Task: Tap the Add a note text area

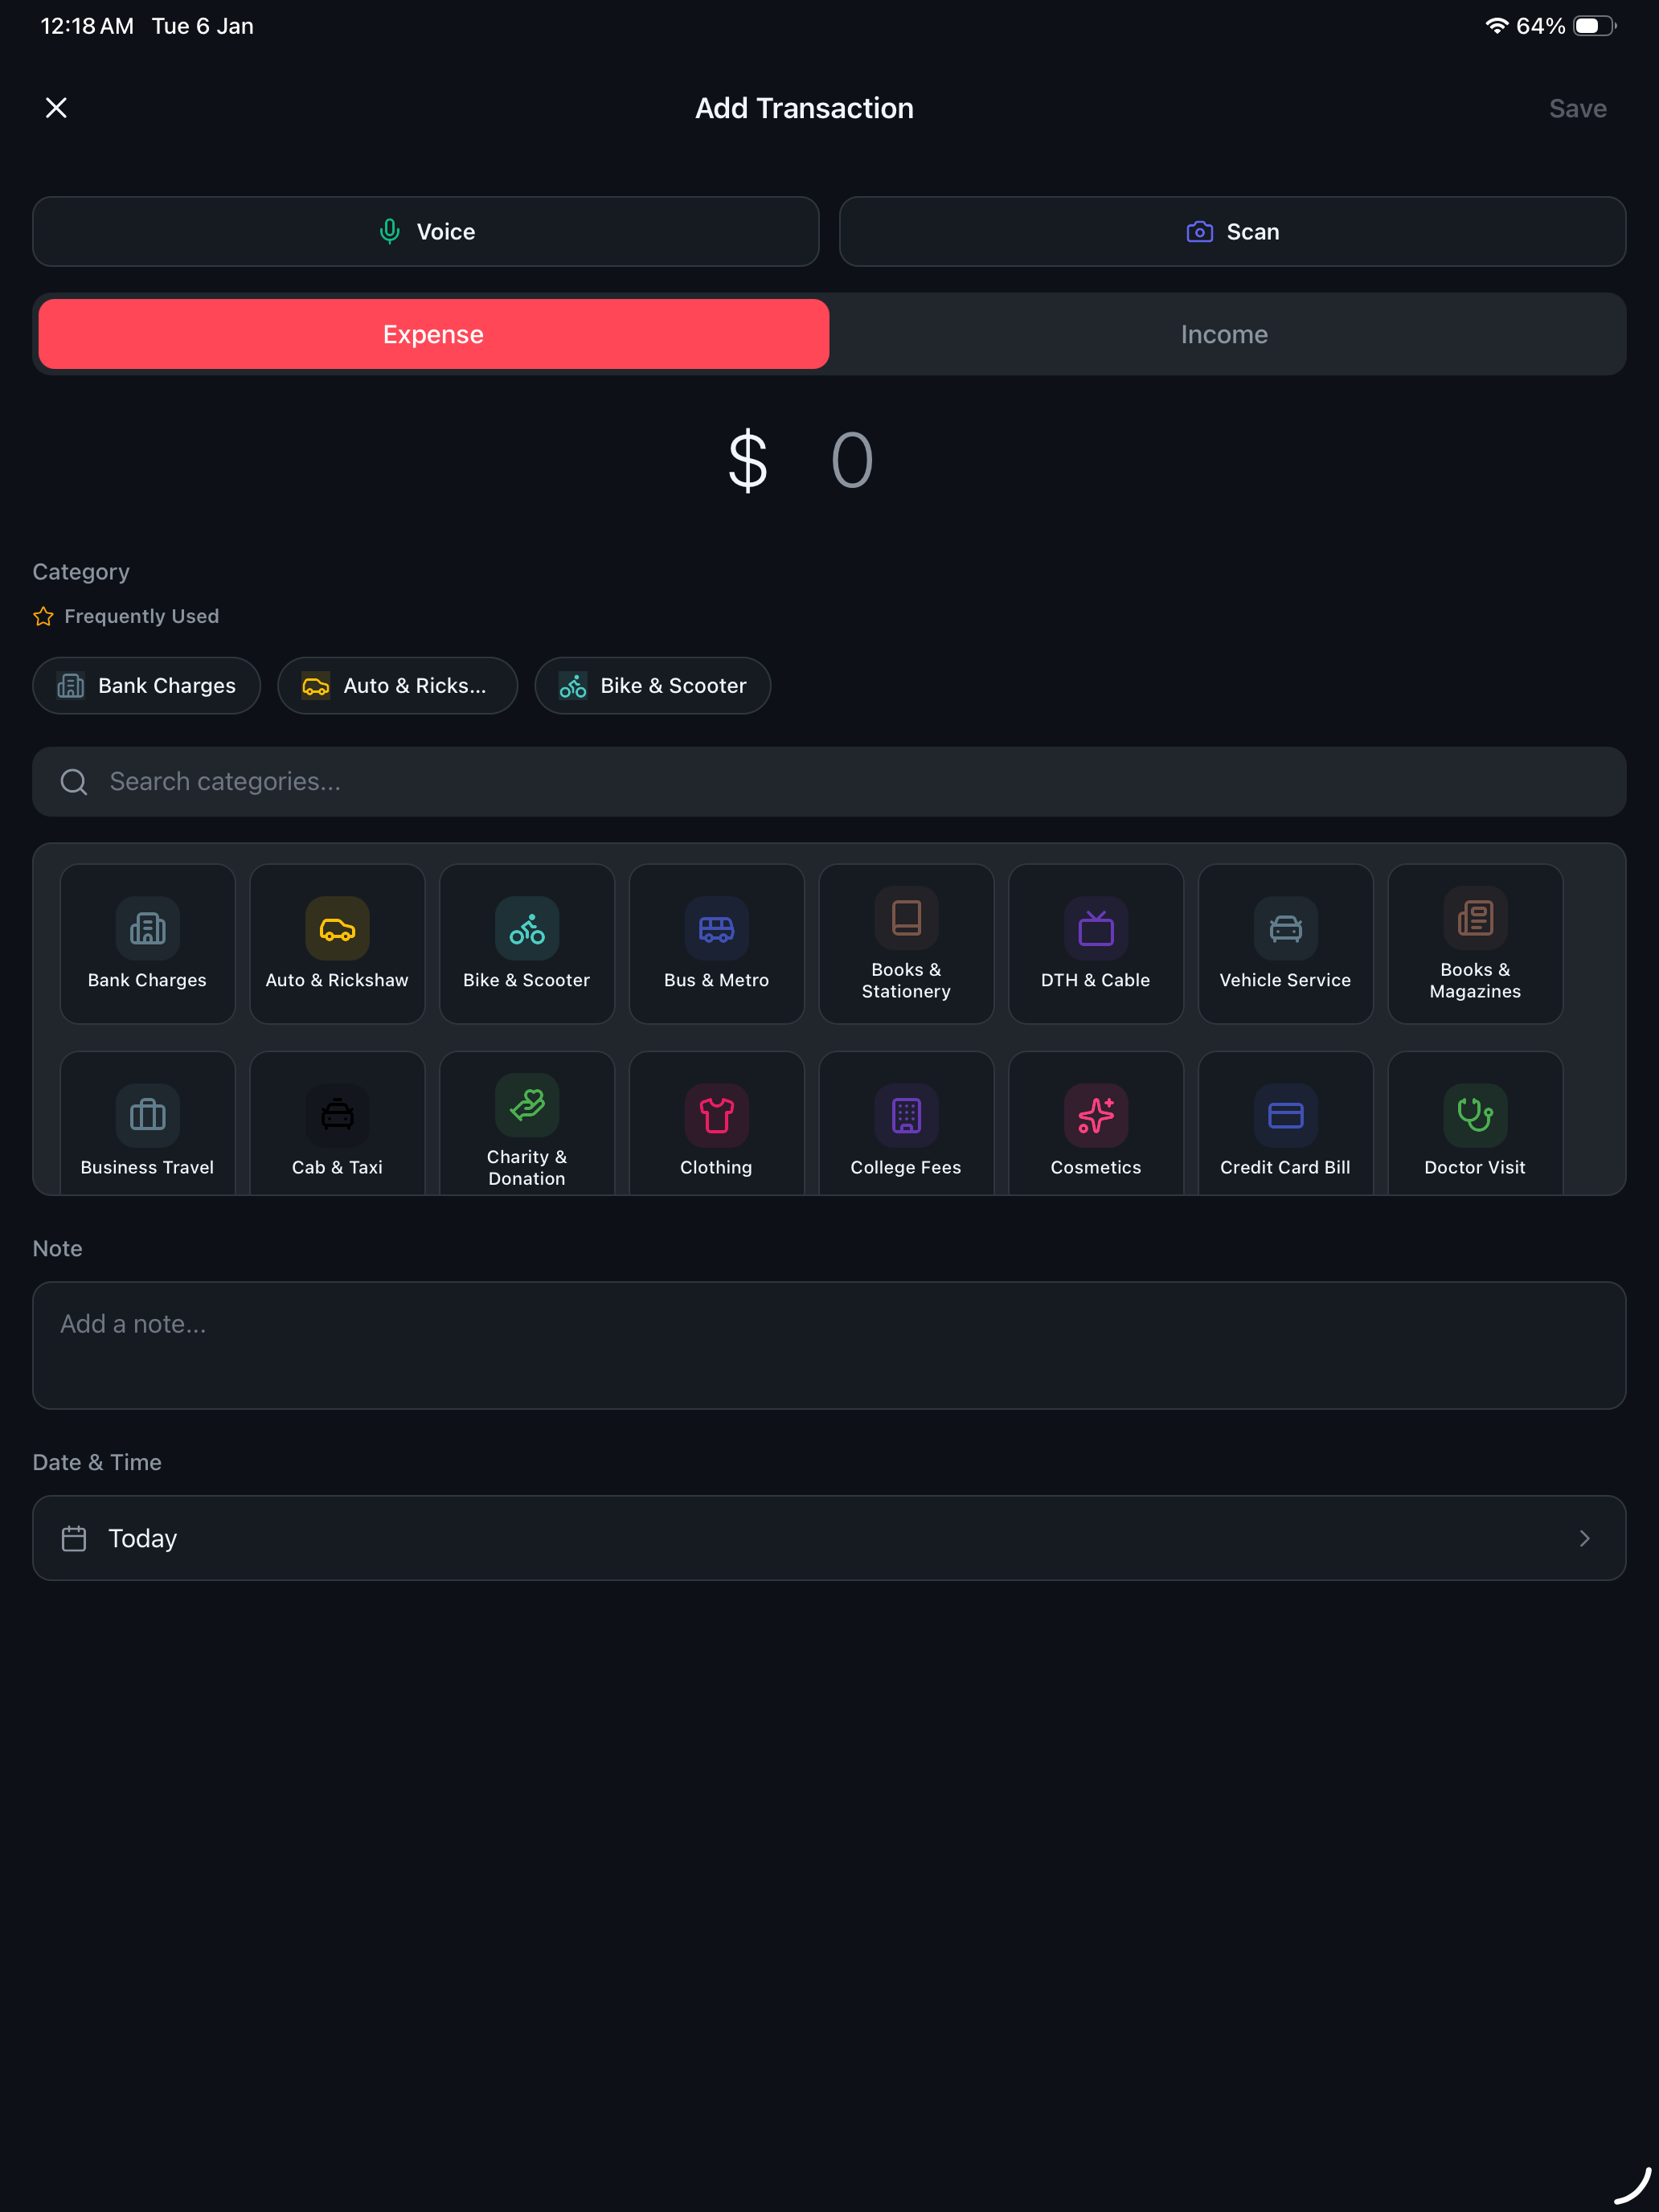Action: click(x=829, y=1345)
